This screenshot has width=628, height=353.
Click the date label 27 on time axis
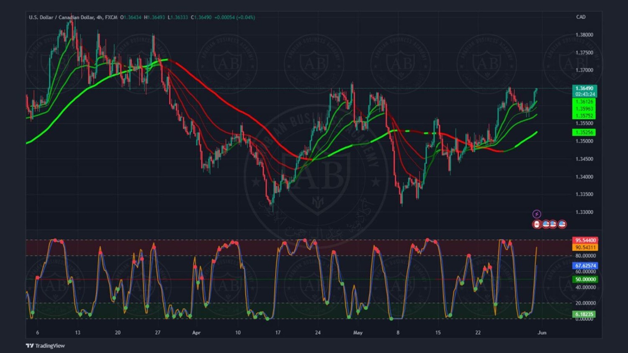[157, 333]
